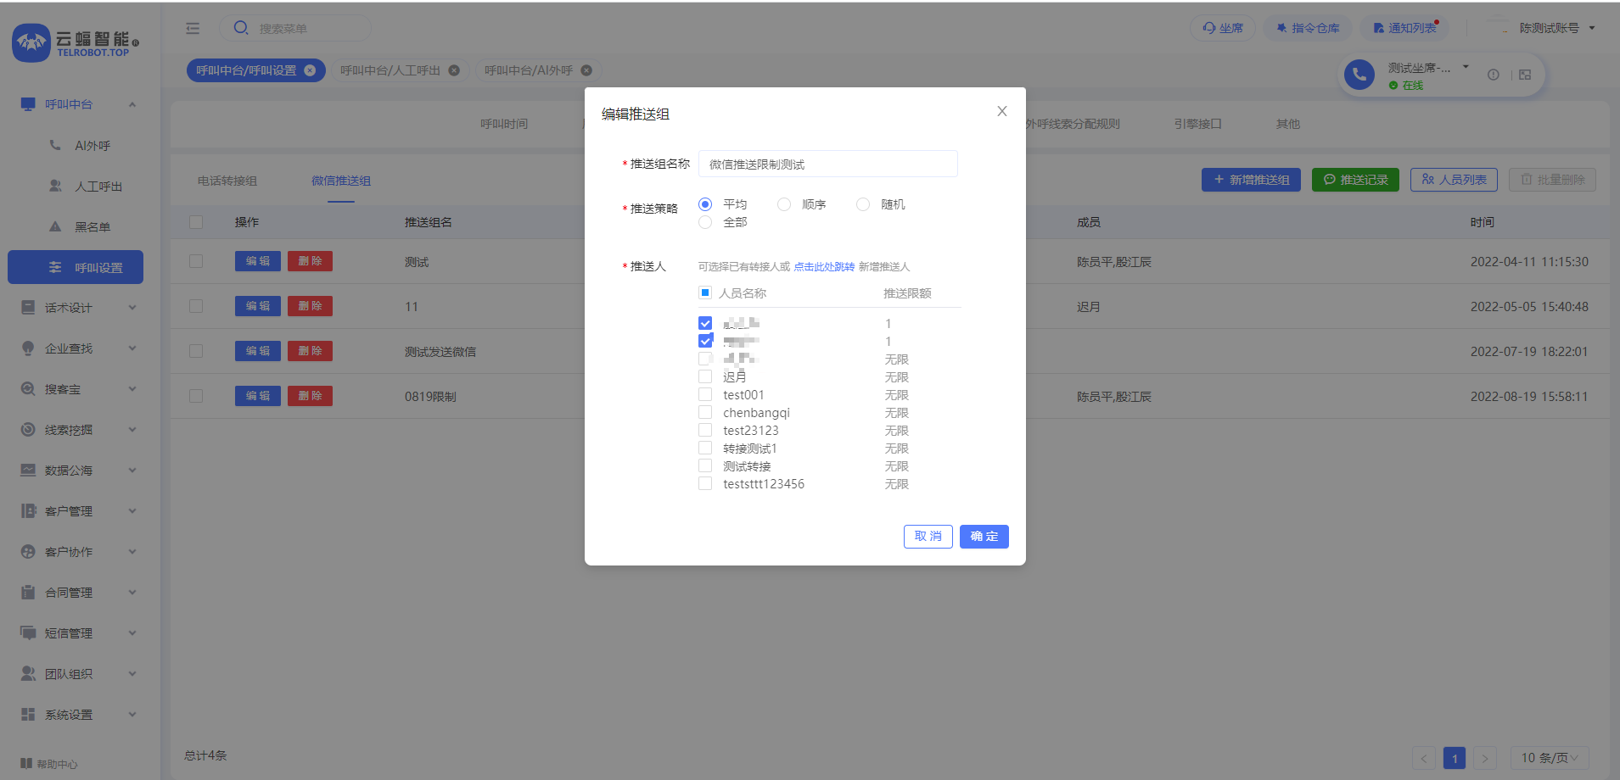
Task: Expand the 数据公海 sidebar menu
Action: click(x=132, y=471)
